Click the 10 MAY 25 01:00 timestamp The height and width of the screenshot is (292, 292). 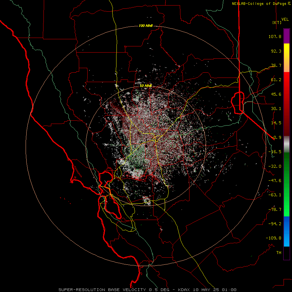(215, 290)
